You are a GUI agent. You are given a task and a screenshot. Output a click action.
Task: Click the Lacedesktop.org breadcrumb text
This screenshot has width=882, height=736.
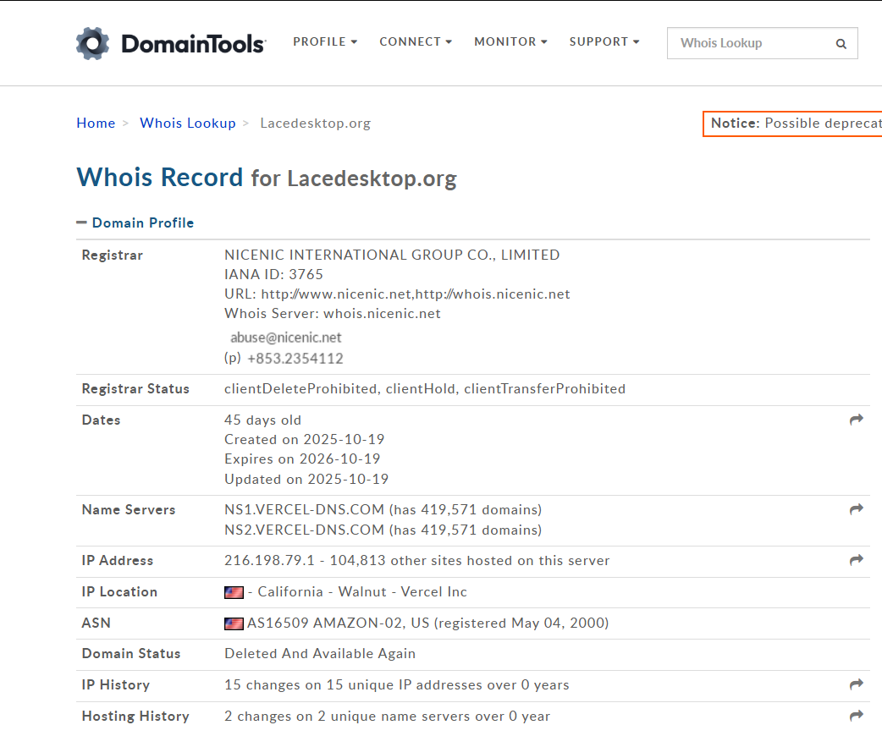316,124
